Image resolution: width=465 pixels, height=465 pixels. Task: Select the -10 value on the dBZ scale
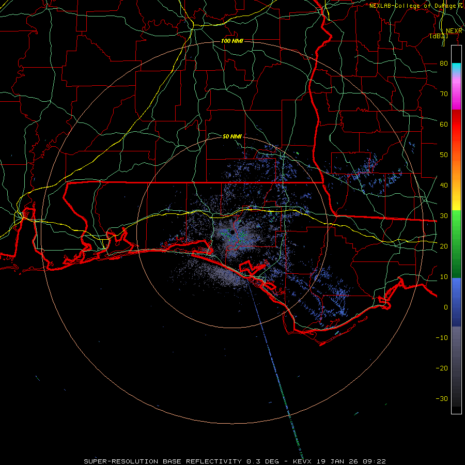click(x=442, y=338)
